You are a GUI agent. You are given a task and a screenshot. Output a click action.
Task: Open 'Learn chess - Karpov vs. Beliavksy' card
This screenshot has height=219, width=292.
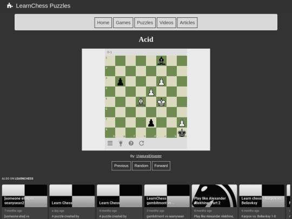pos(262,202)
